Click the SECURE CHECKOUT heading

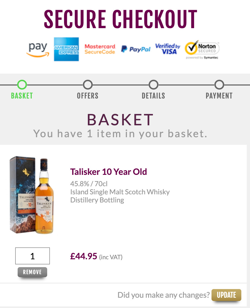120,18
